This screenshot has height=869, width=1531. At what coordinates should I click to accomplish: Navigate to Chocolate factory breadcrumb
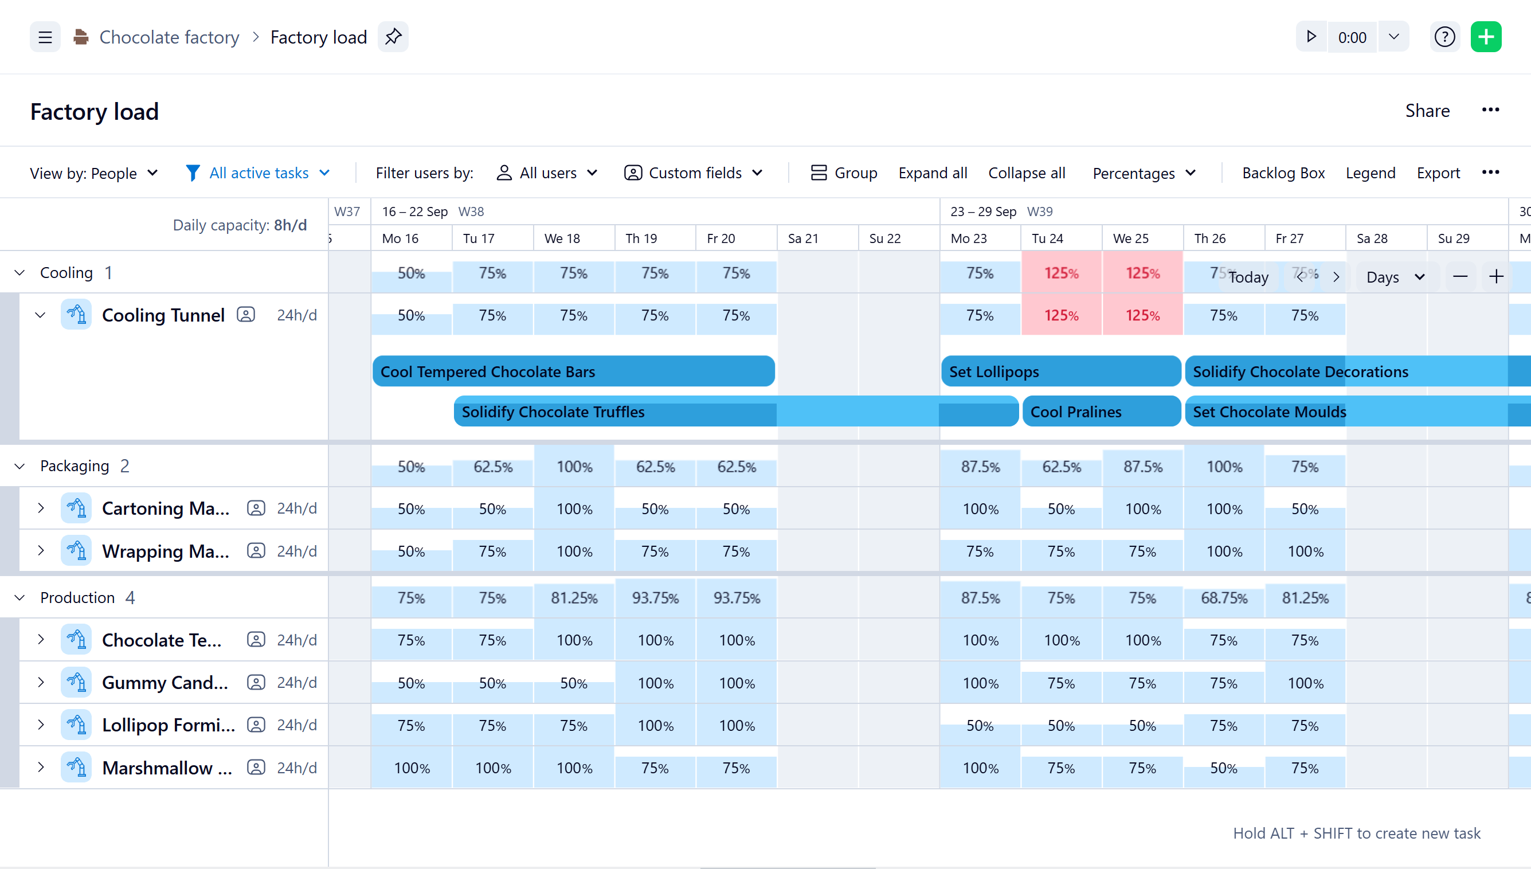coord(169,37)
